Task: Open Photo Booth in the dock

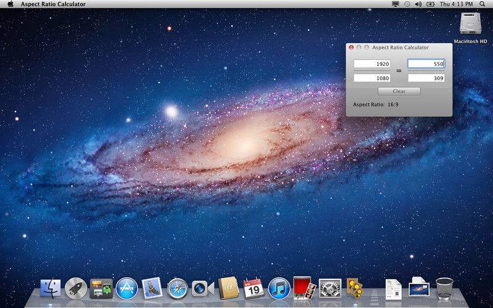Action: tap(304, 288)
